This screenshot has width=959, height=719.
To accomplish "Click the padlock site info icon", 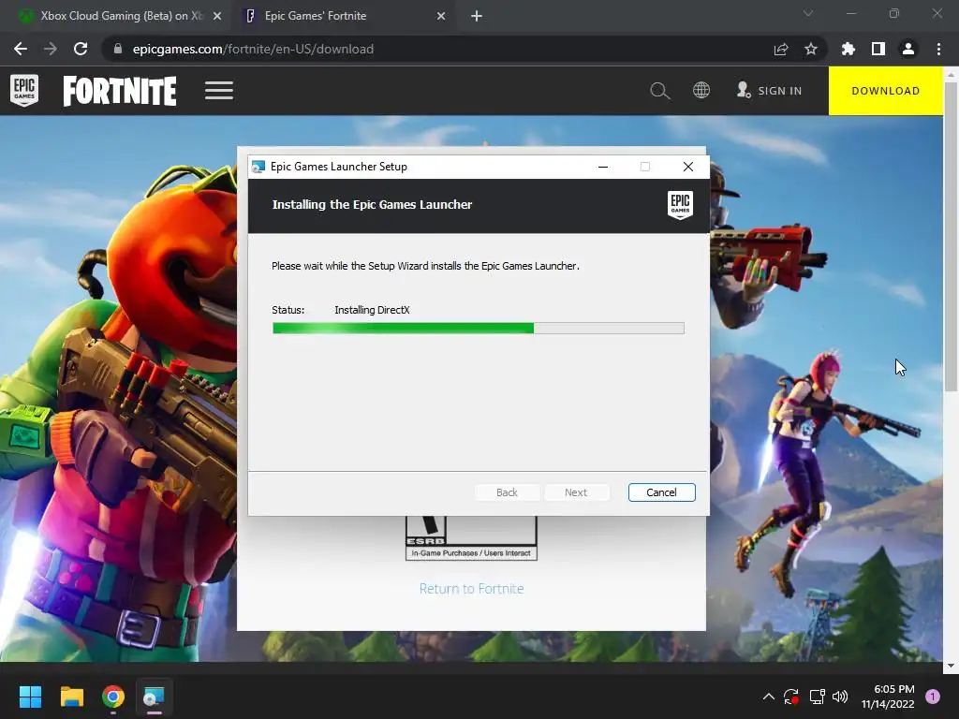I will (118, 49).
